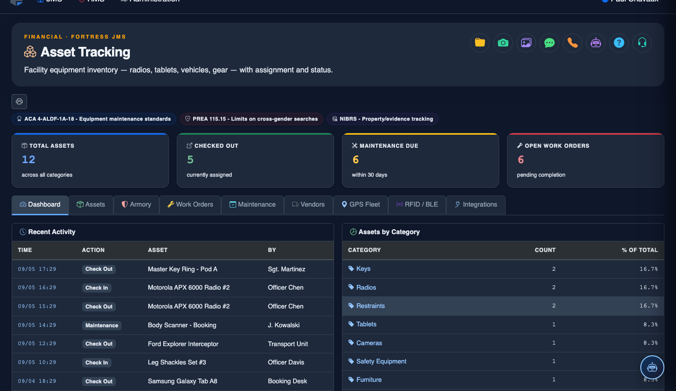Open the Integrations tab
Image resolution: width=676 pixels, height=391 pixels.
pos(476,205)
